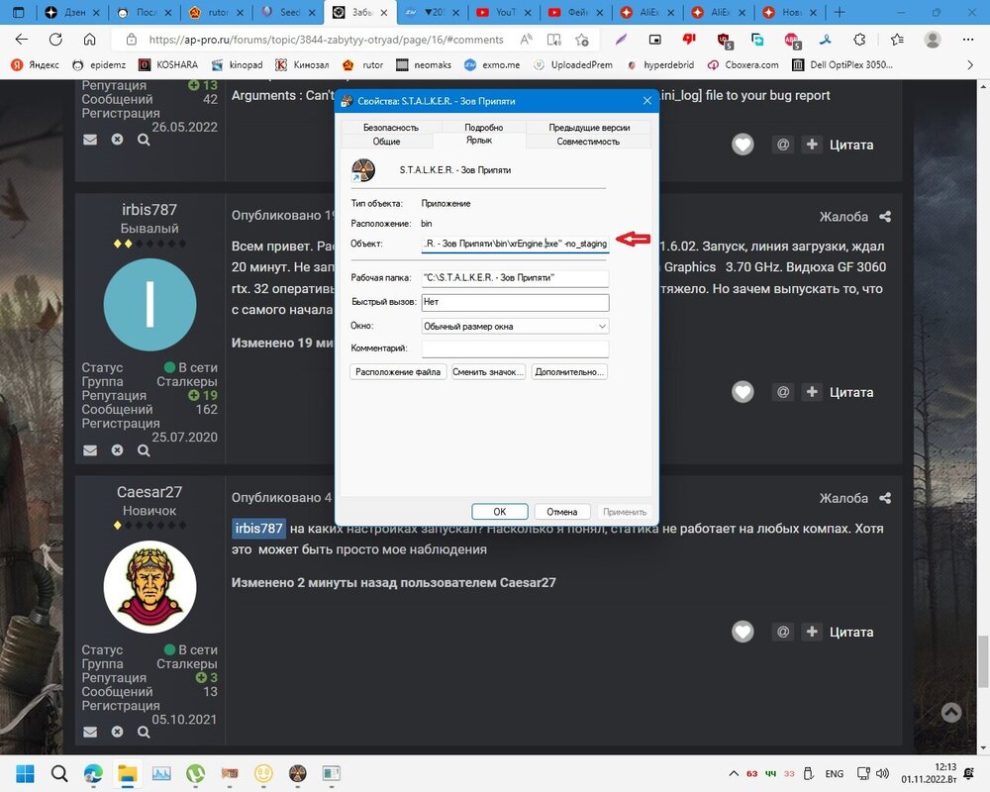Click the Объект target path field
The width and height of the screenshot is (990, 792).
pos(515,244)
